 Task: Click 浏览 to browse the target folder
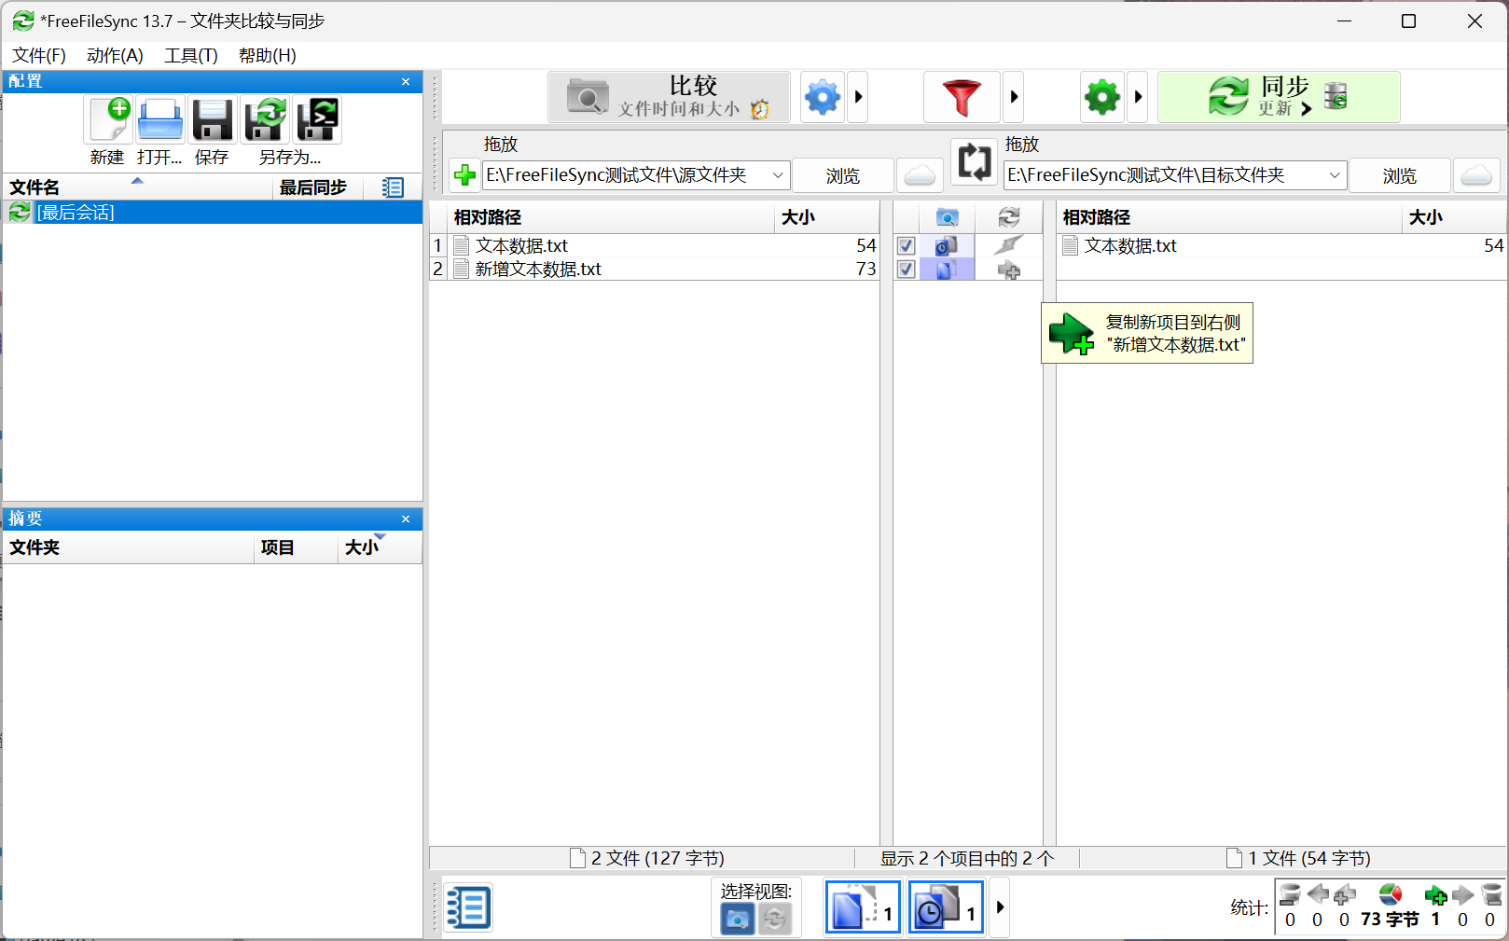coord(1399,175)
